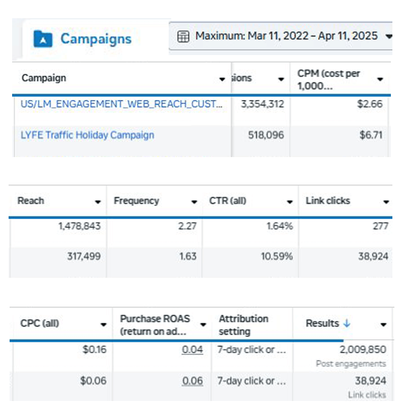Open the LYFE Traffic Holiday Campaign link
The height and width of the screenshot is (404, 404).
[x=87, y=135]
